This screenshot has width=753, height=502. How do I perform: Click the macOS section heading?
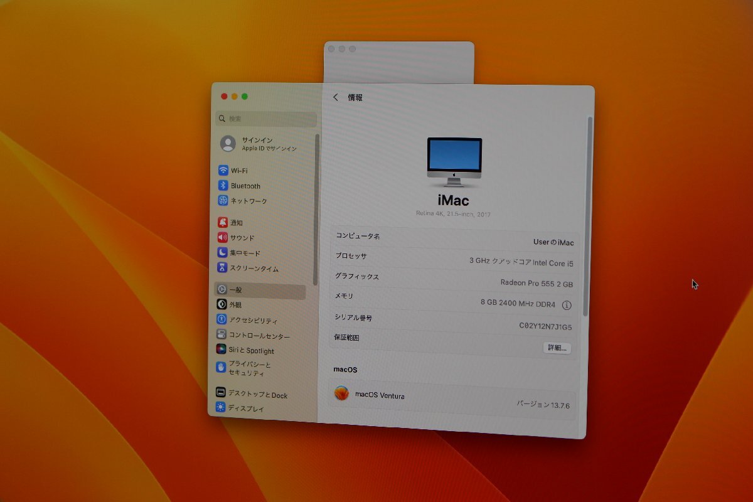pyautogui.click(x=345, y=370)
